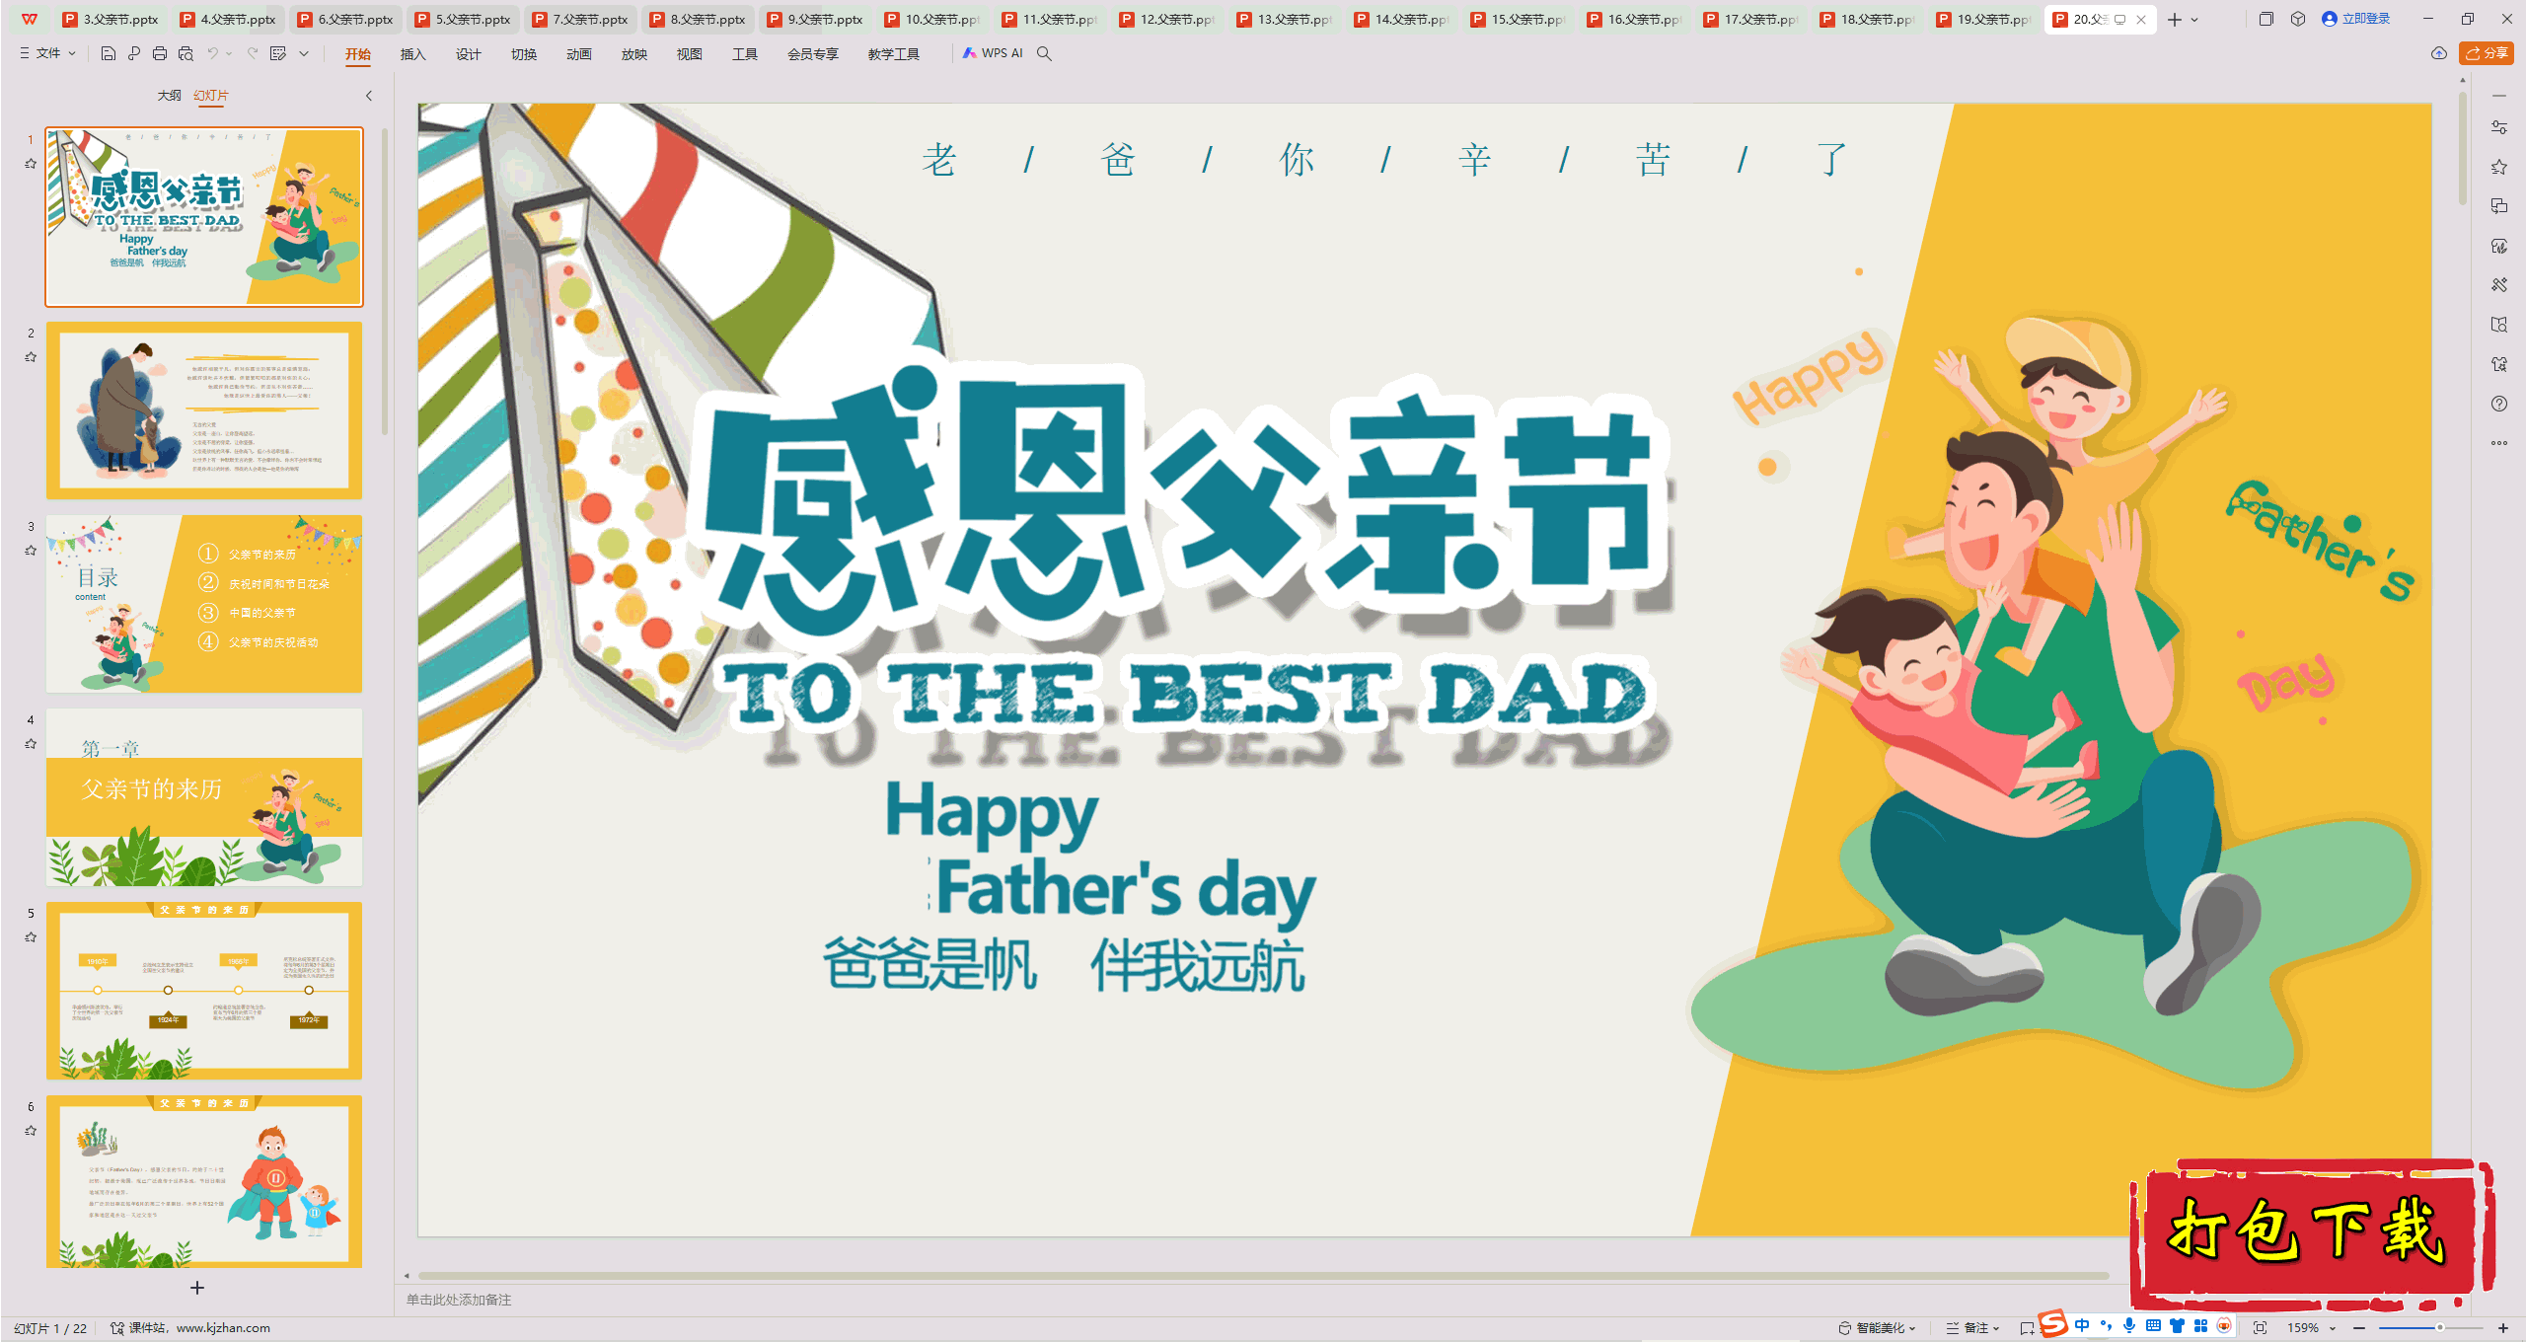Click 立即登录 login link

pos(2356,19)
